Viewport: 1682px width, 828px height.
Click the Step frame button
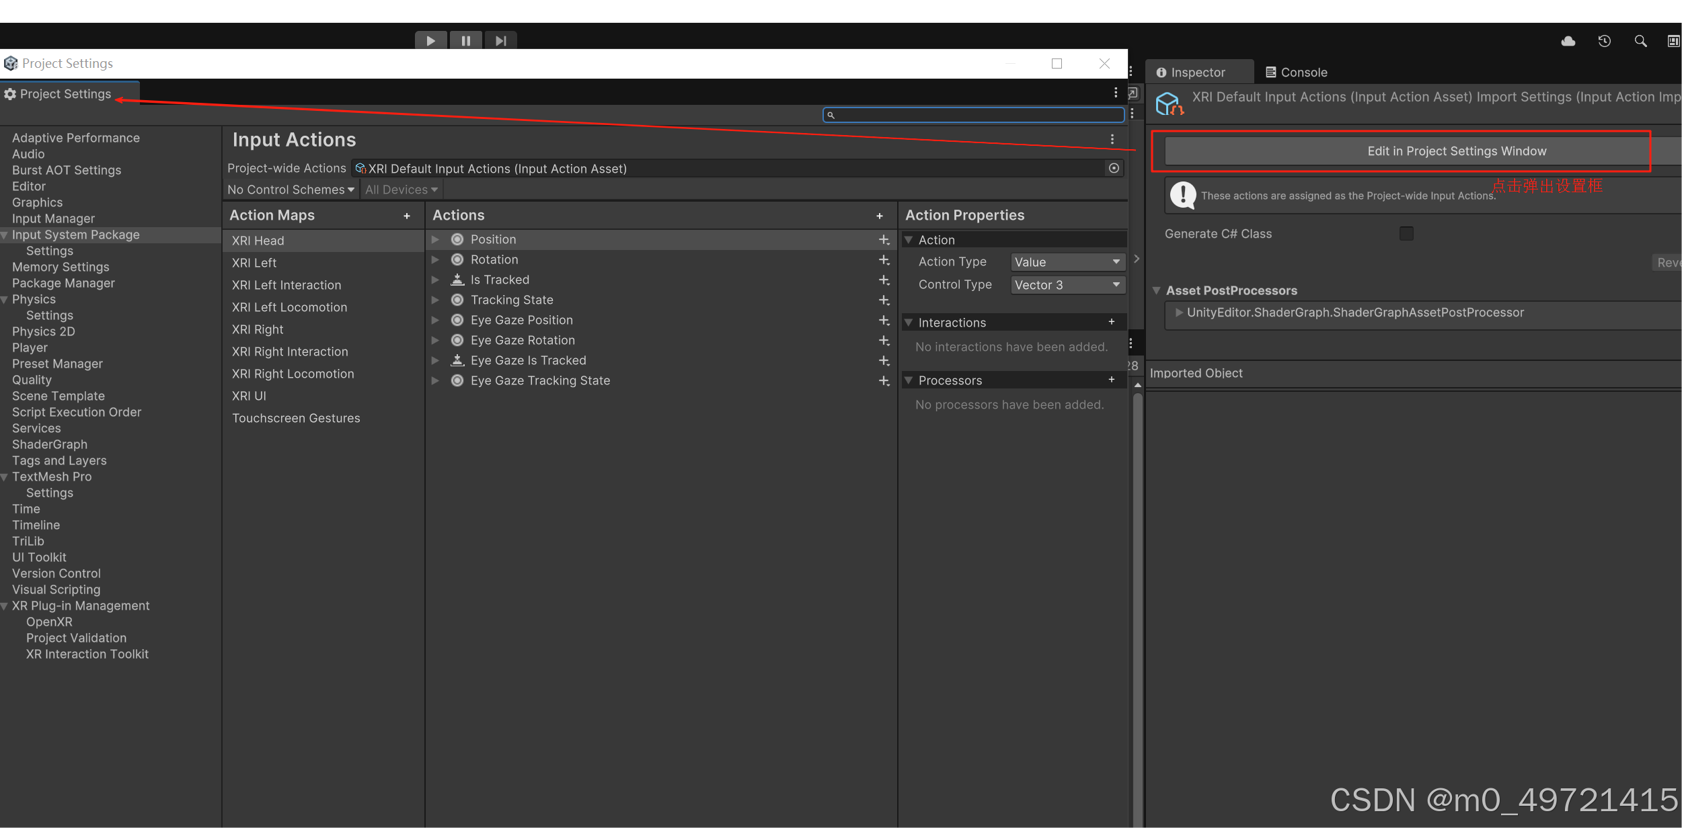500,41
